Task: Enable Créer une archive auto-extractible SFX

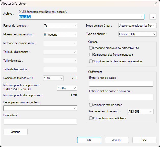Action: pyautogui.click(x=91, y=48)
